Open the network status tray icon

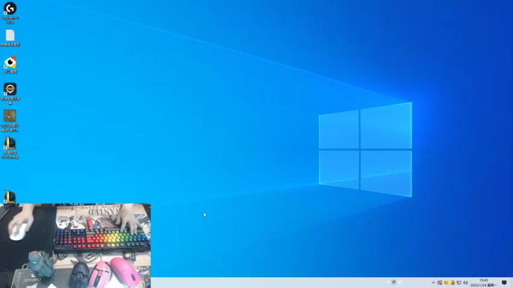459,283
